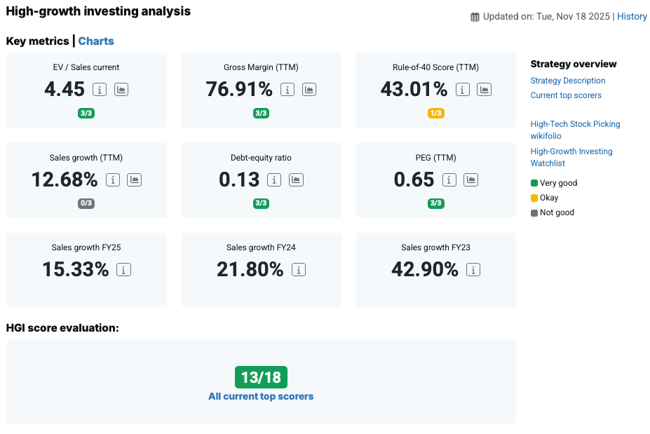
Task: Select the Key metrics tab
Action: tap(37, 41)
